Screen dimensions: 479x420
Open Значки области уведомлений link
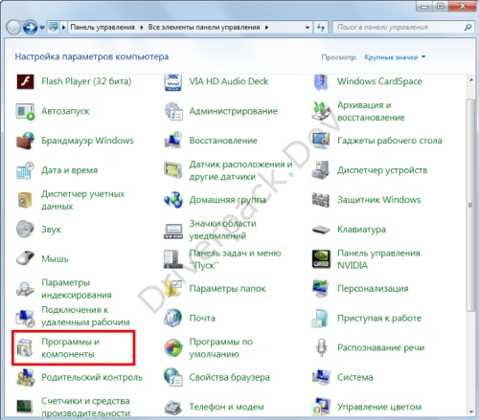[222, 230]
